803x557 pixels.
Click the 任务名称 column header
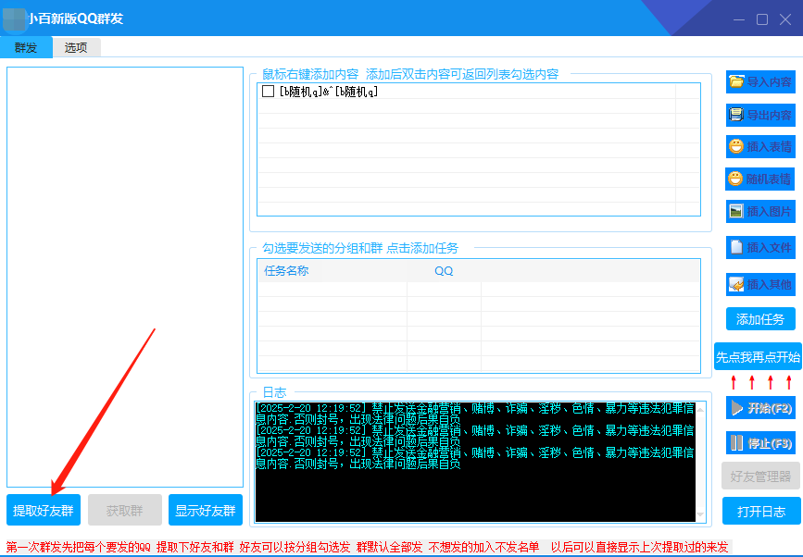(286, 270)
